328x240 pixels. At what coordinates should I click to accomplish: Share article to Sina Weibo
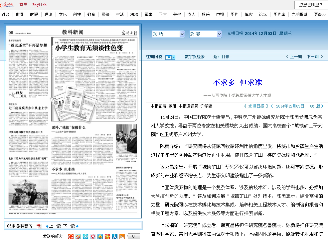coord(78,236)
